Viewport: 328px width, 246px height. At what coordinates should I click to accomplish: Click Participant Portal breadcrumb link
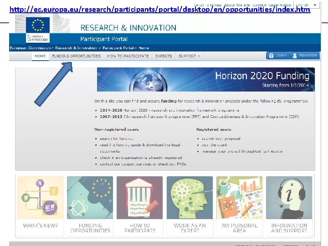point(118,48)
